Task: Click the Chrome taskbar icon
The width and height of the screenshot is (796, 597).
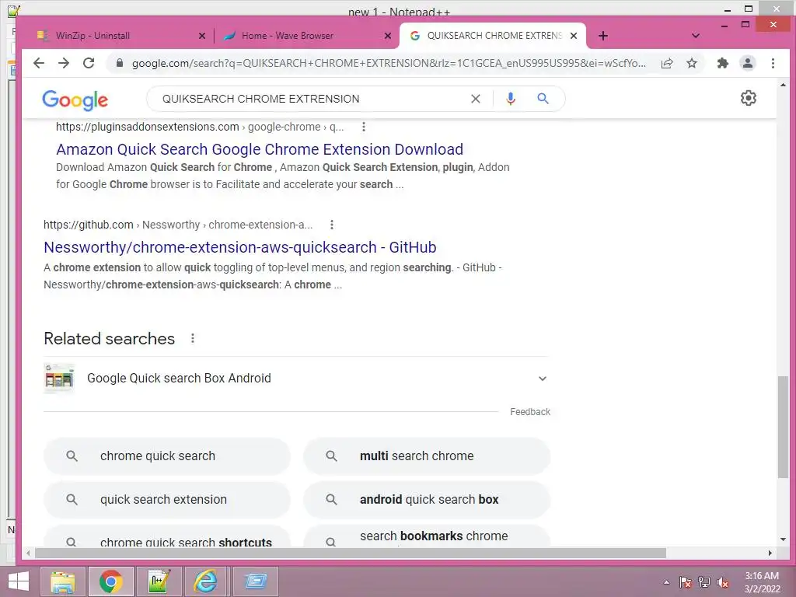Action: [x=110, y=581]
